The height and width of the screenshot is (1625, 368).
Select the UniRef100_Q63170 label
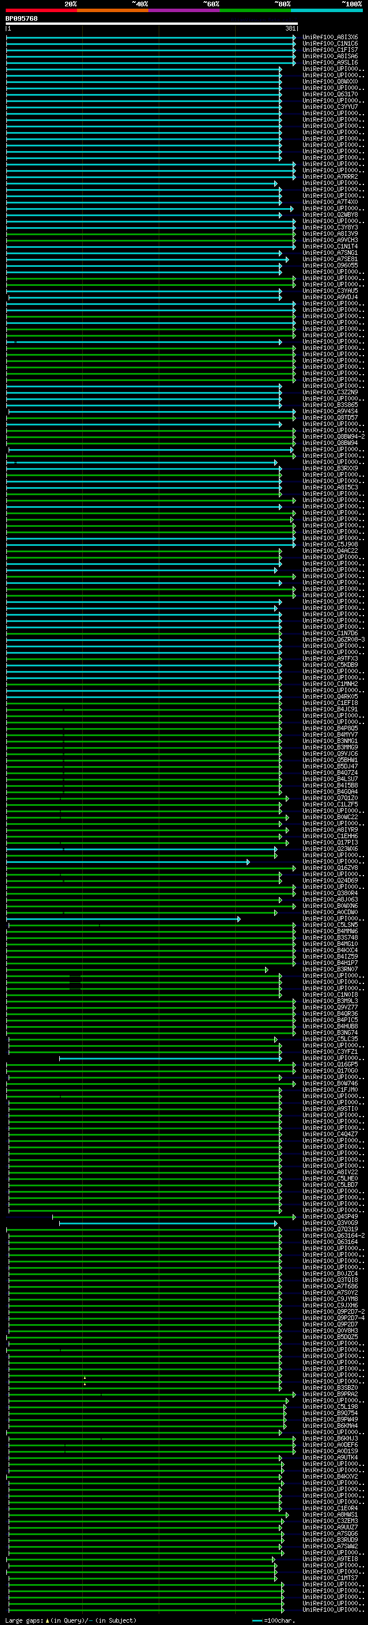(x=330, y=94)
